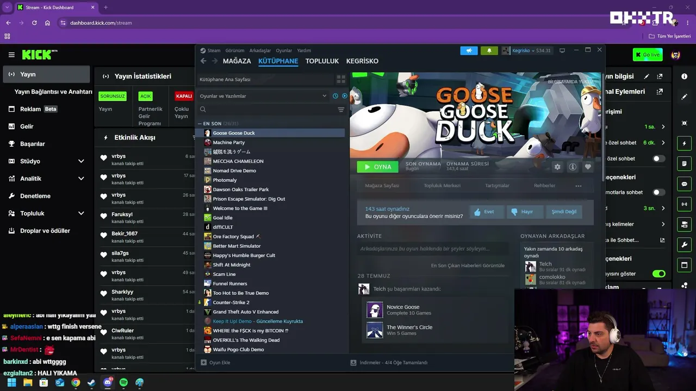Click the broadcast signal icon in Kick sidebar
Screen dimensions: 696x391
point(685,204)
